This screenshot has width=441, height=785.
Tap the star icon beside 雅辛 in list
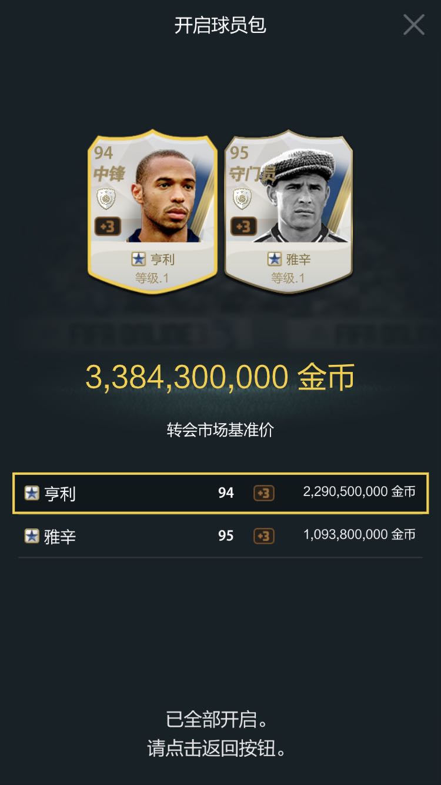pyautogui.click(x=32, y=536)
